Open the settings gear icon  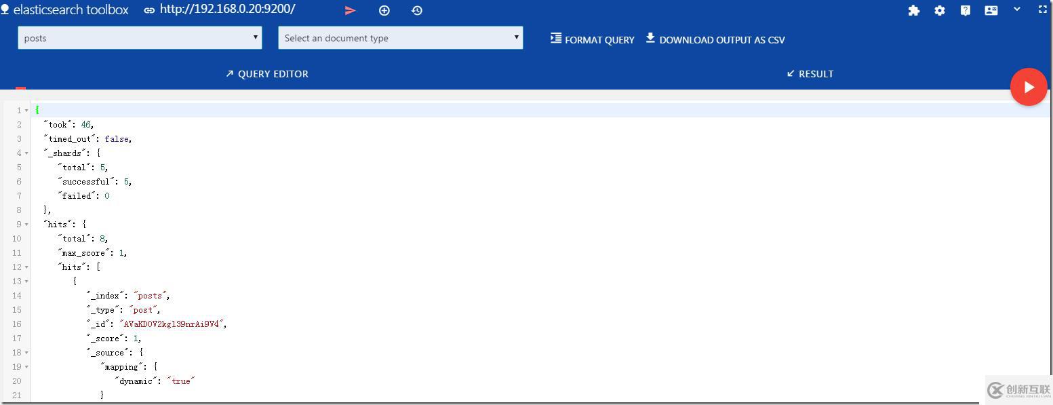(940, 10)
